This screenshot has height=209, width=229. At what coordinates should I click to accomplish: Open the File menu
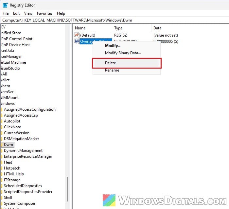click(6, 13)
